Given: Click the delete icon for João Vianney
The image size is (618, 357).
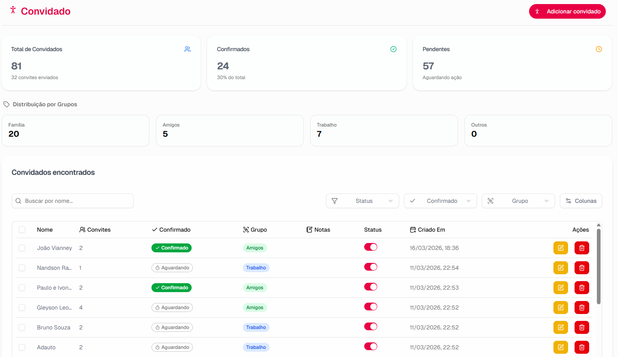Looking at the screenshot, I should (582, 248).
